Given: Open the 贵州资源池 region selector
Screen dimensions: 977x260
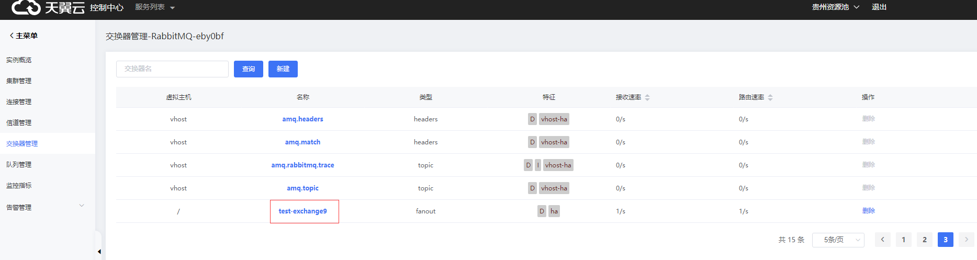Looking at the screenshot, I should coord(835,7).
